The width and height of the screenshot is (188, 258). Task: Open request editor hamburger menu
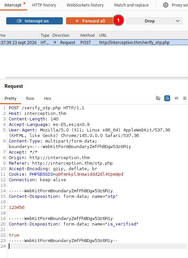tap(185, 98)
